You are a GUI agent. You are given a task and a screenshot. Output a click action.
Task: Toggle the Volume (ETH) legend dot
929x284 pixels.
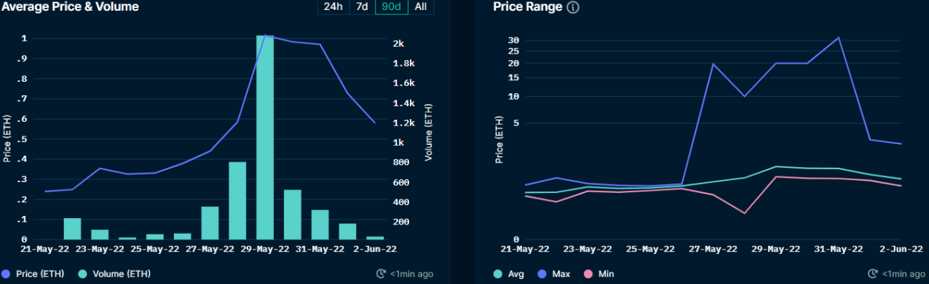pos(83,274)
